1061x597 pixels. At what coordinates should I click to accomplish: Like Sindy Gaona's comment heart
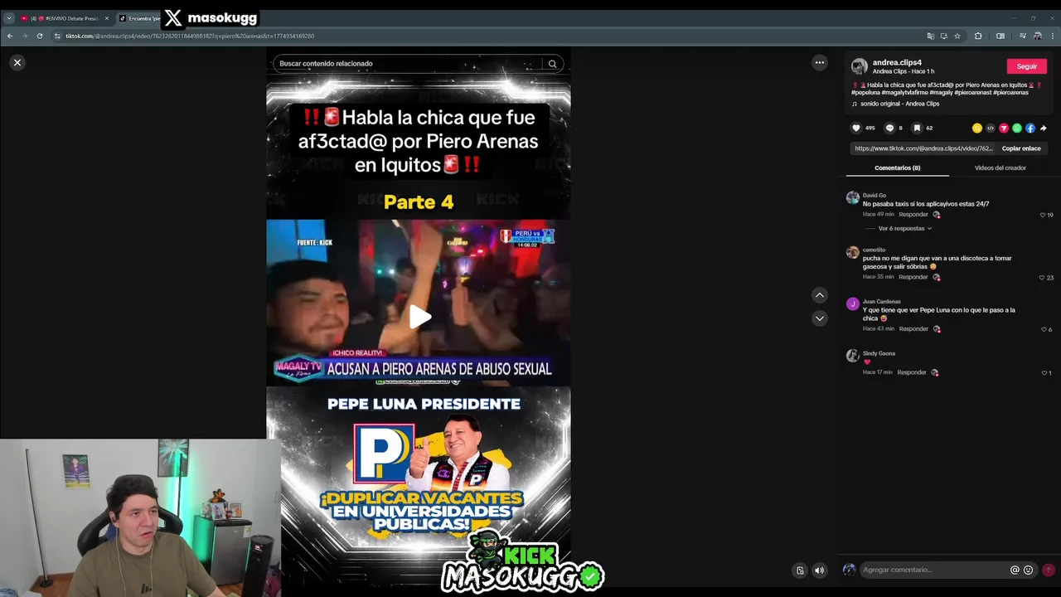1044,373
